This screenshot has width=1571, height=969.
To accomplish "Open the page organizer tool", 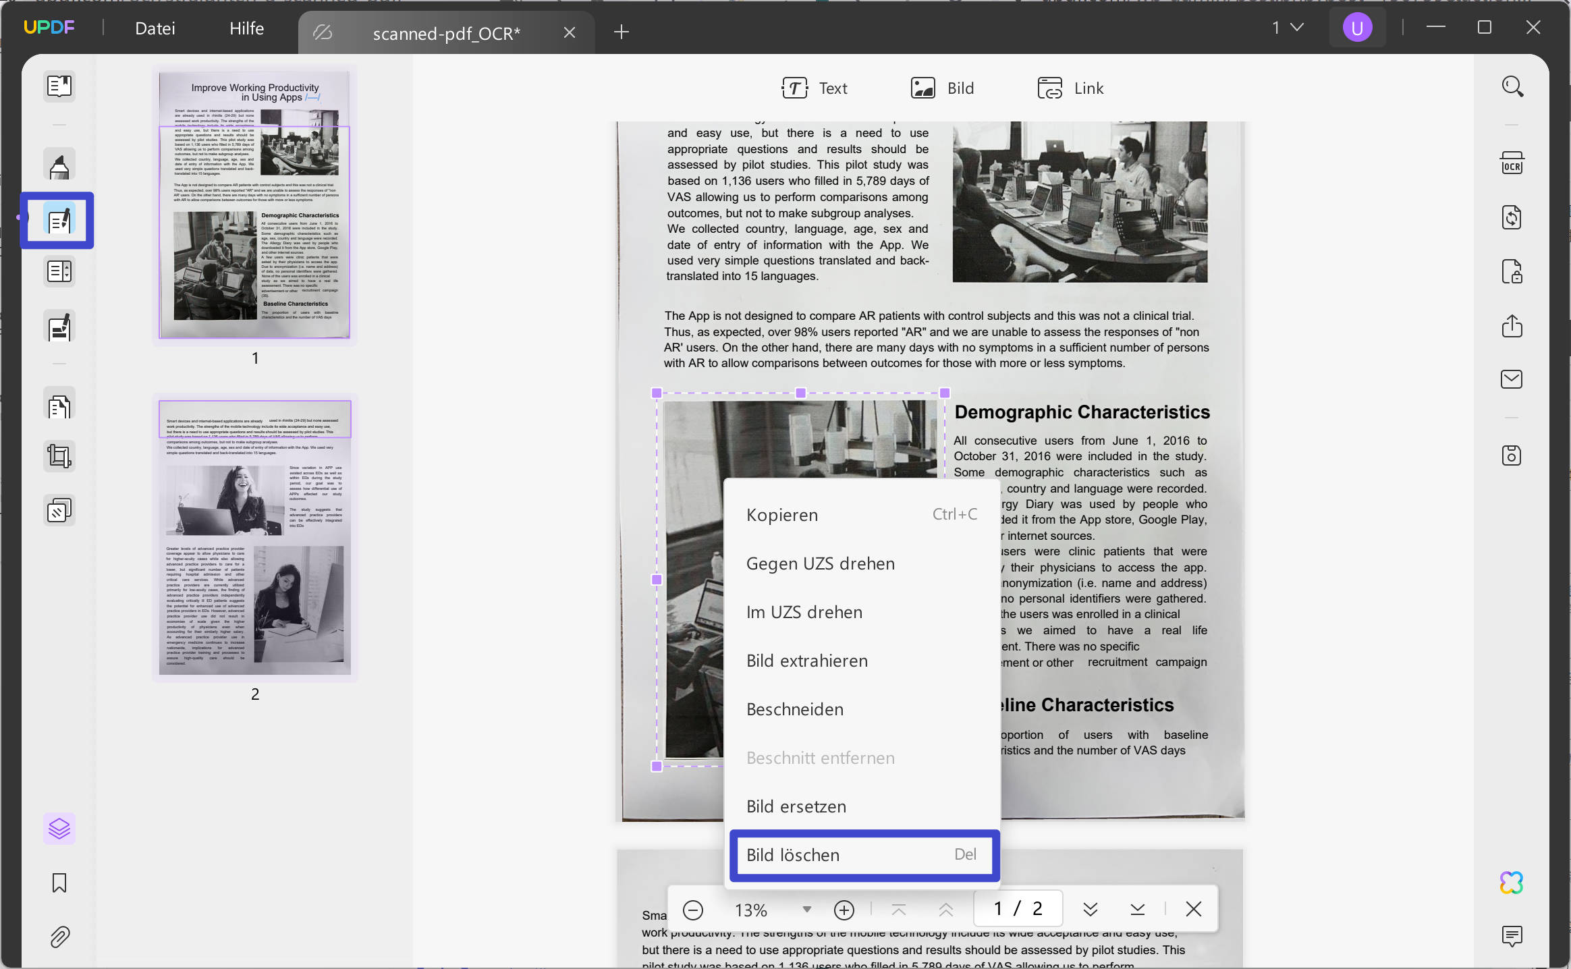I will (x=59, y=271).
